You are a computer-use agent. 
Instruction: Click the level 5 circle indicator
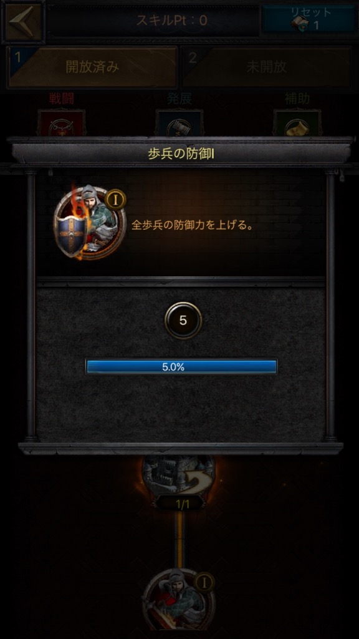coord(183,320)
